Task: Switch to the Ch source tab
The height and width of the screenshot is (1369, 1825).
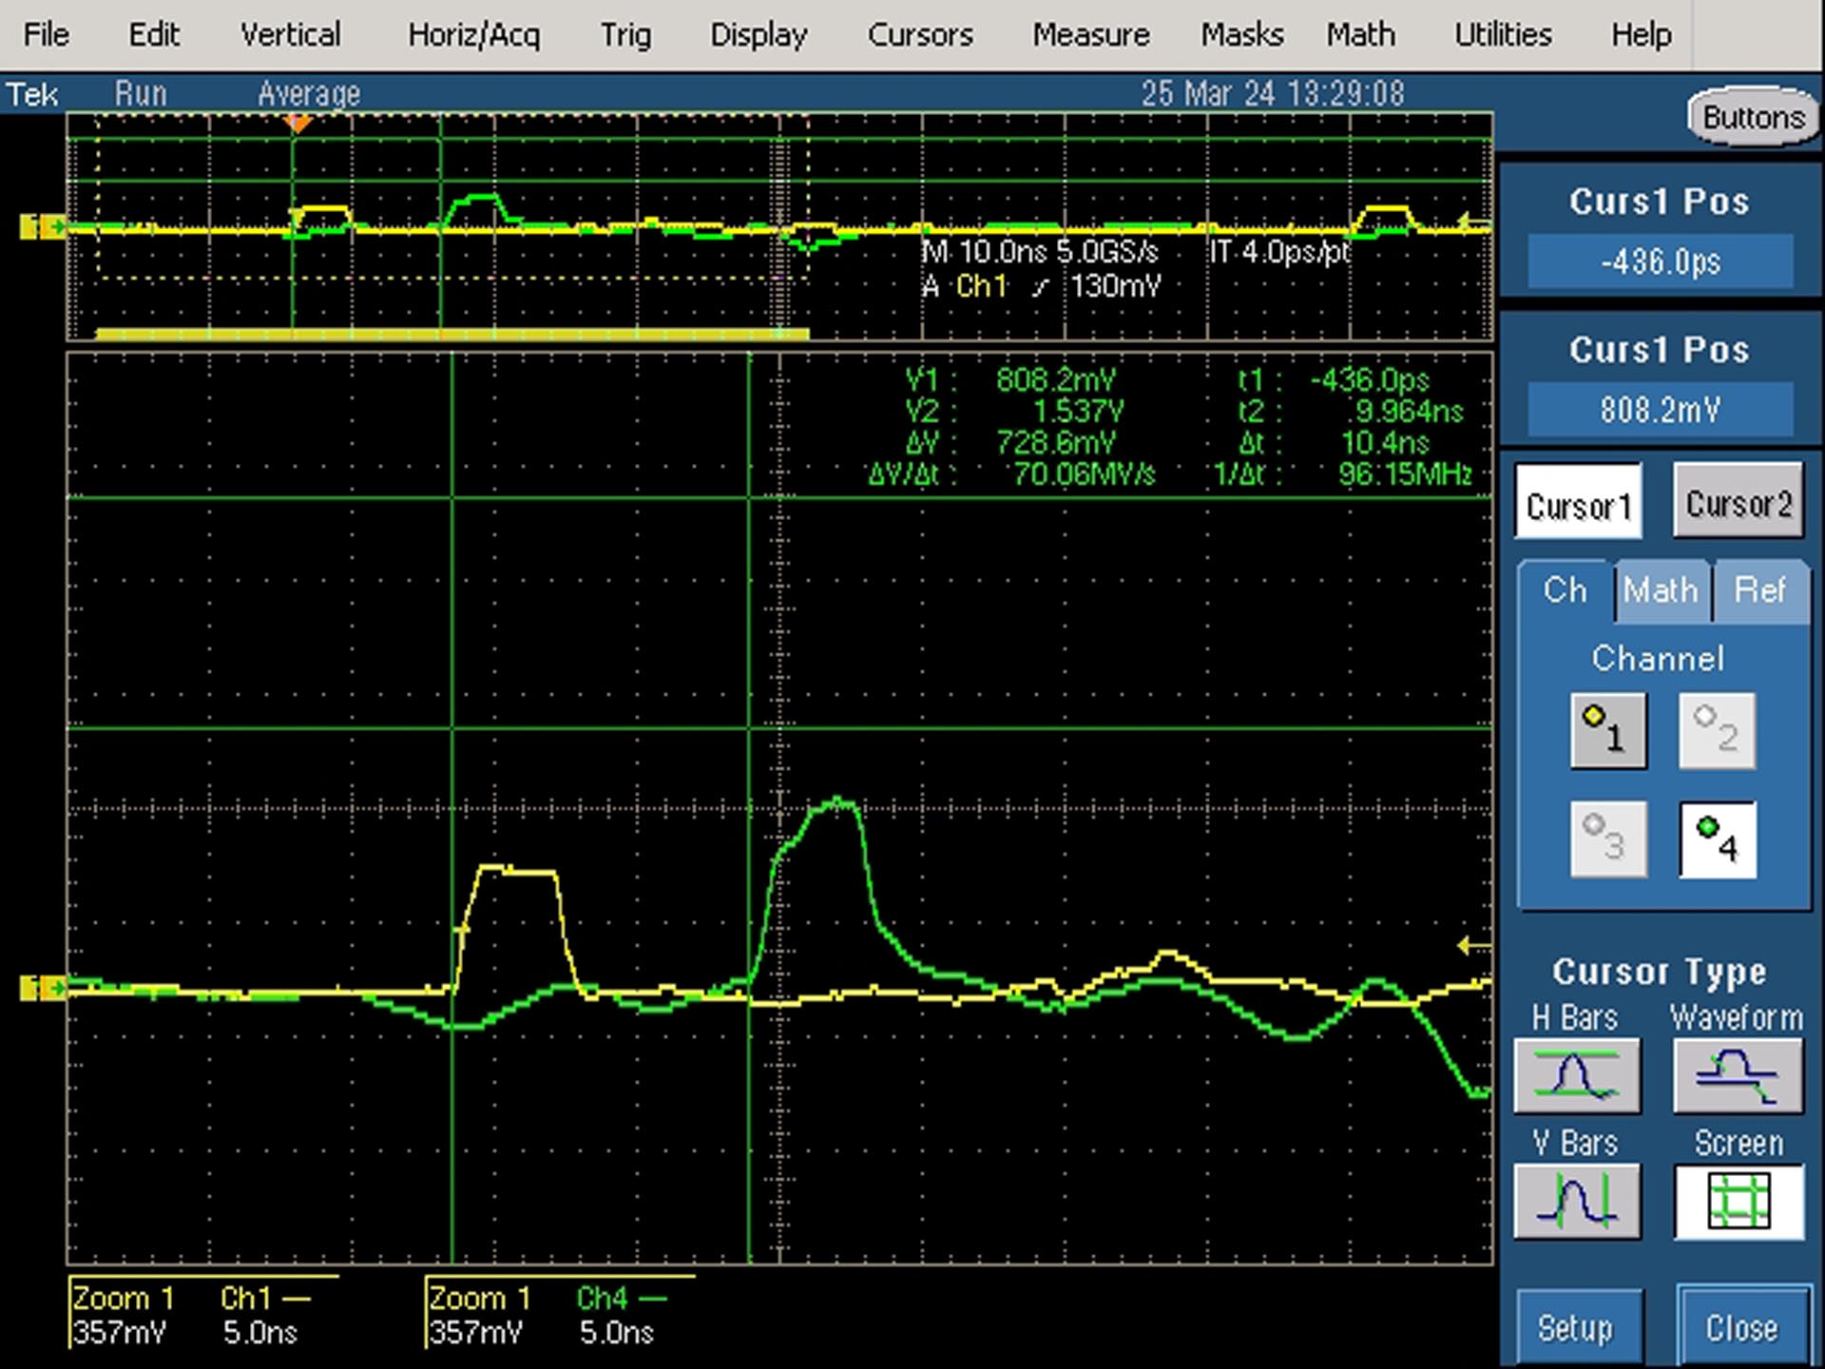Action: point(1566,590)
